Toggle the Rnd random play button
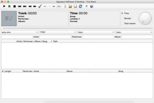This screenshot has width=154, height=103. click(x=59, y=6)
